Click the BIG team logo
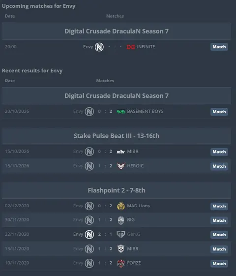This screenshot has width=236, height=276. click(121, 220)
